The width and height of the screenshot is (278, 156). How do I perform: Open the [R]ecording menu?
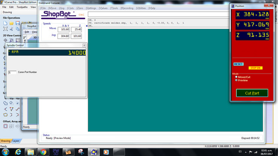(127, 8)
